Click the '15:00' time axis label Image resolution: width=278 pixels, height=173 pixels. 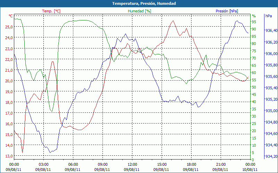[162, 165]
